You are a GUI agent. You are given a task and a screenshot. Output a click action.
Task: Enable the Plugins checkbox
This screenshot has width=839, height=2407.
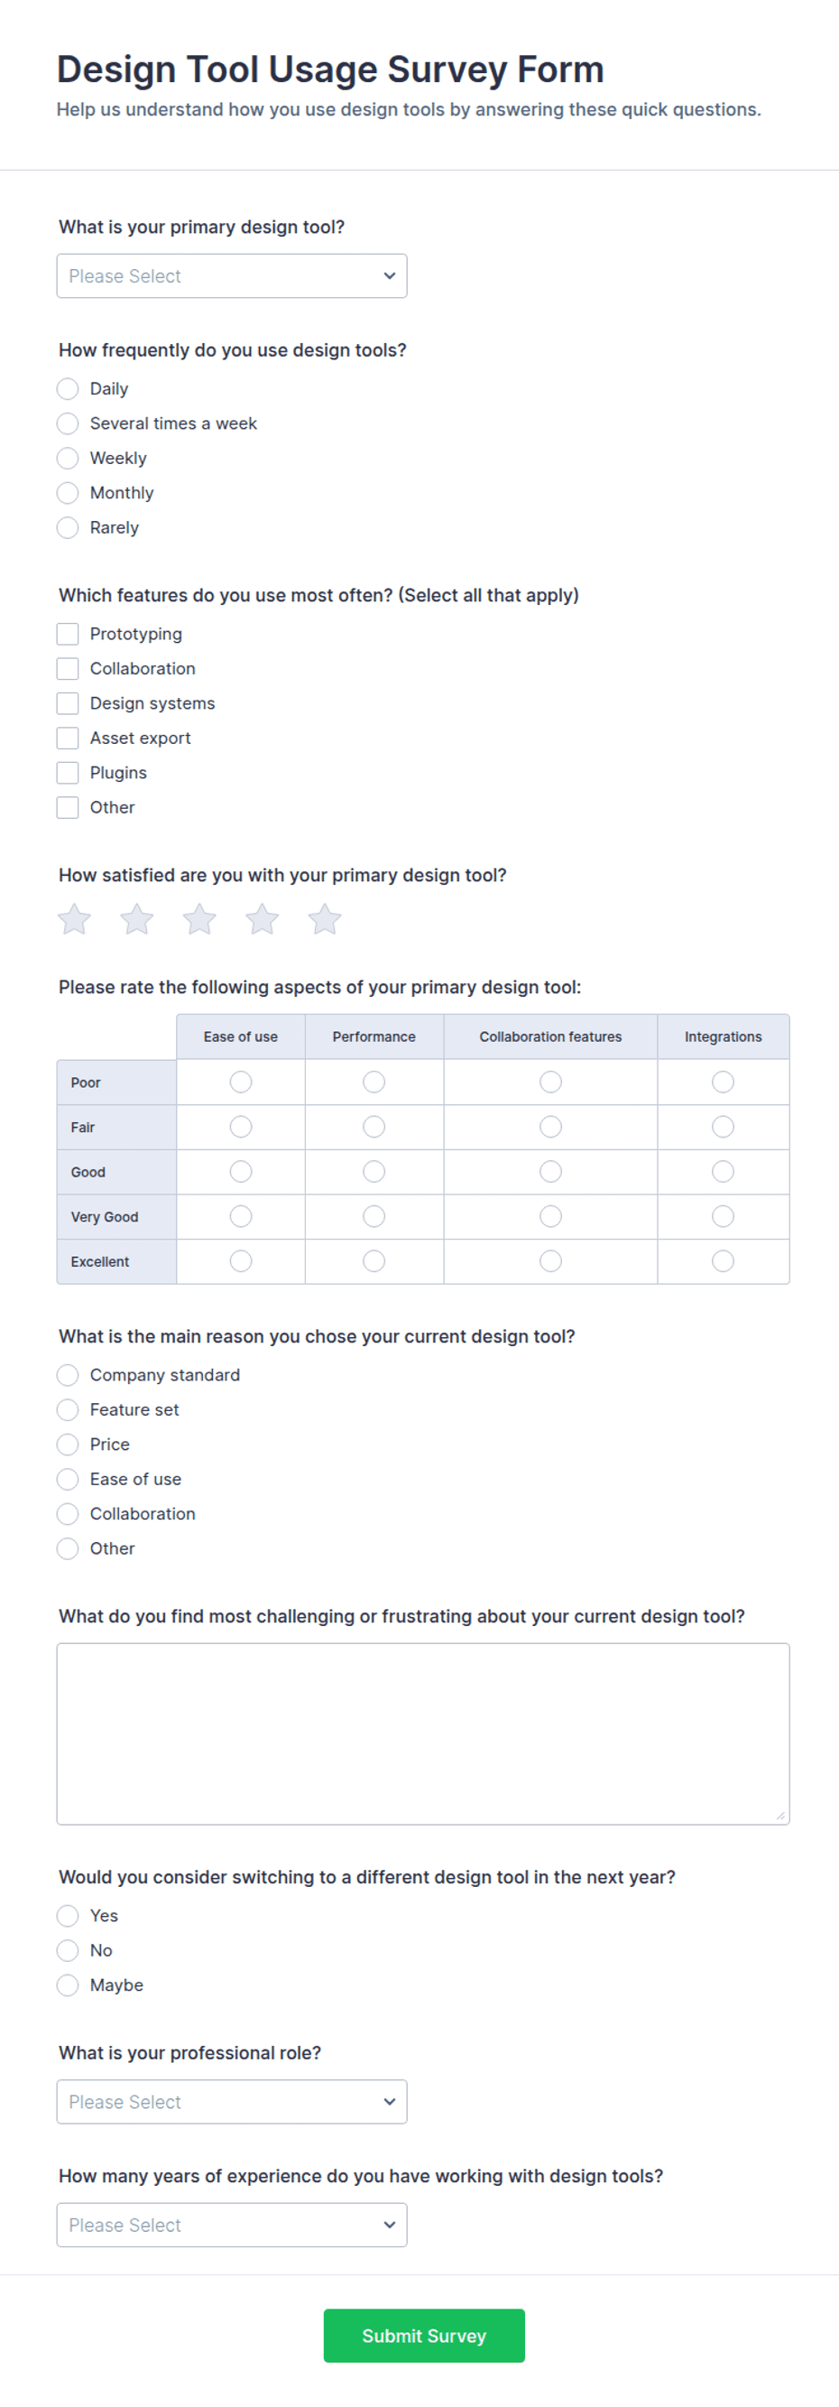[67, 773]
